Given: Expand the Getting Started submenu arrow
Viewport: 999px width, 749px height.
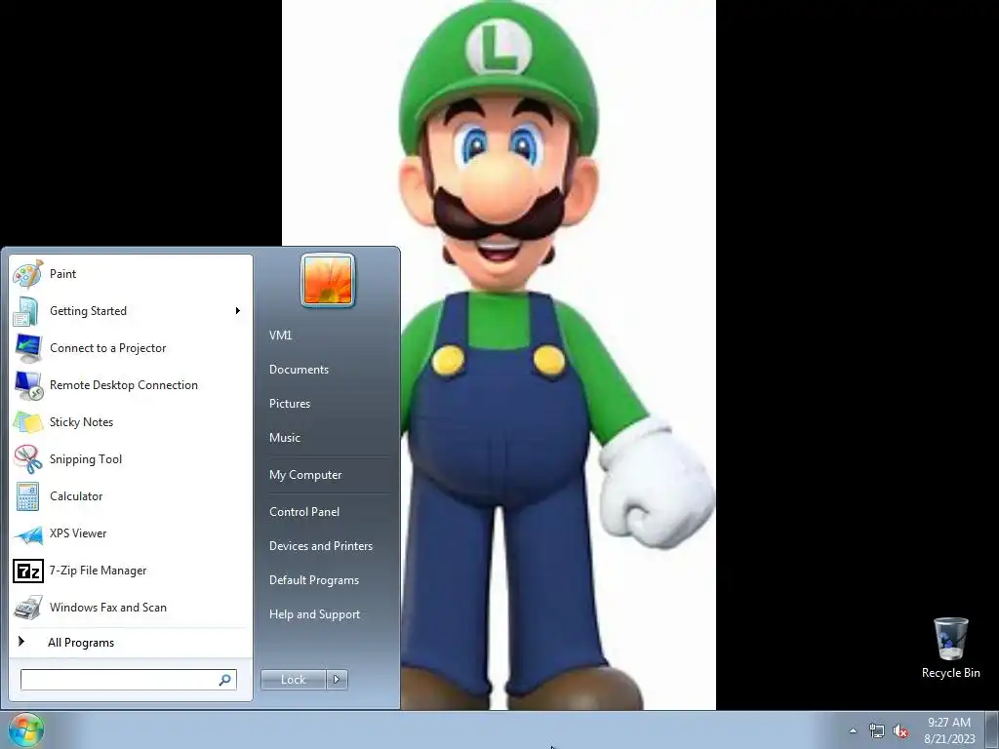Looking at the screenshot, I should click(238, 311).
